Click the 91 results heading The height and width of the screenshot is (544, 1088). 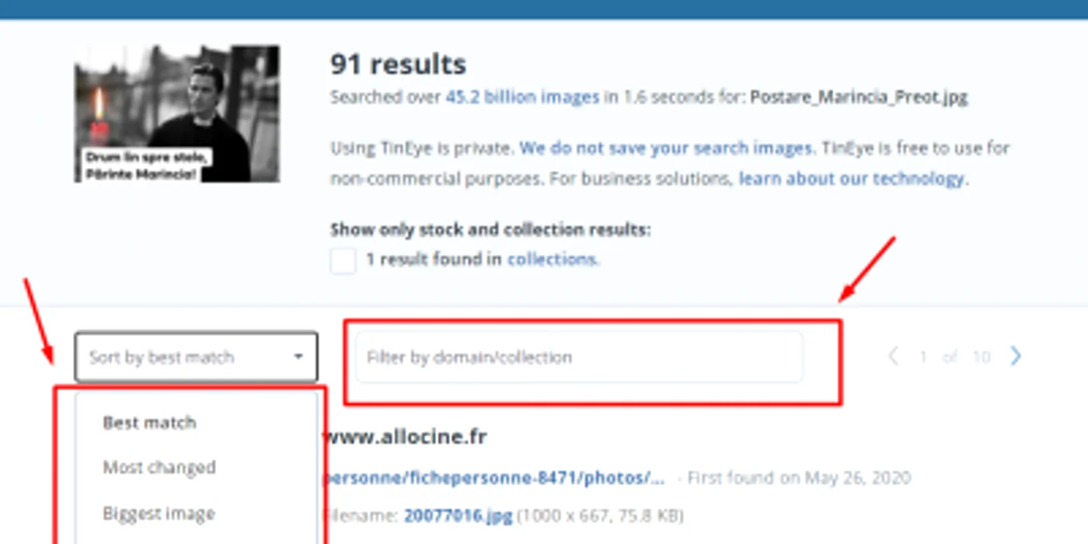point(398,64)
